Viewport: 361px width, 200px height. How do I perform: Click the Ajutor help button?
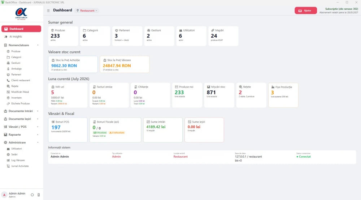click(x=305, y=10)
